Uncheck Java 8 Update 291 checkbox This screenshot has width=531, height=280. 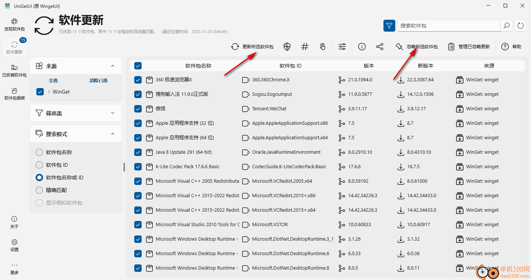(138, 152)
